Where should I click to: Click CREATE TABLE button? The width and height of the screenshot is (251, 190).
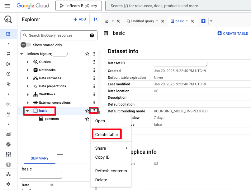tap(233, 34)
